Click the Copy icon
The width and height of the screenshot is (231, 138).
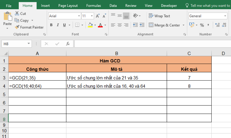(x=17, y=20)
